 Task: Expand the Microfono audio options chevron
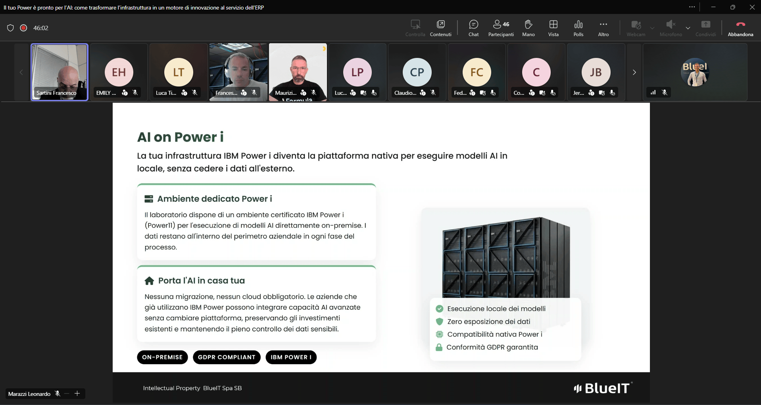coord(688,28)
